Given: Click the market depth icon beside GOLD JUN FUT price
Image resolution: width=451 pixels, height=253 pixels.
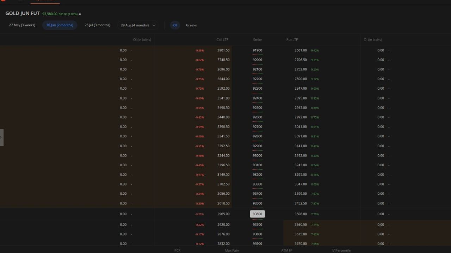Looking at the screenshot, I should 80,14.
